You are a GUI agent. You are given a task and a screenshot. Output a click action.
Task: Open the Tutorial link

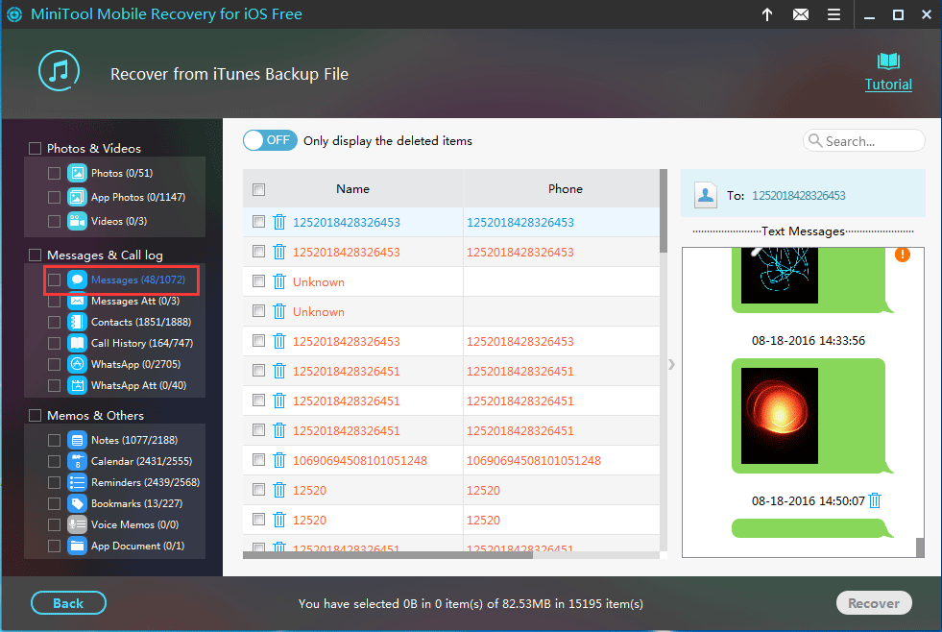[887, 85]
